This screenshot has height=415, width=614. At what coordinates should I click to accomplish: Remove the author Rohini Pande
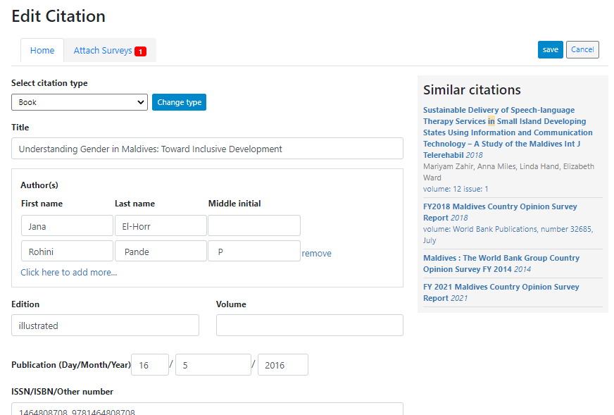click(x=316, y=254)
